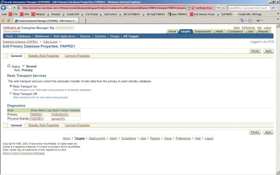
Task: Switch to the Home tab in Grid Control
Action: 172,31
